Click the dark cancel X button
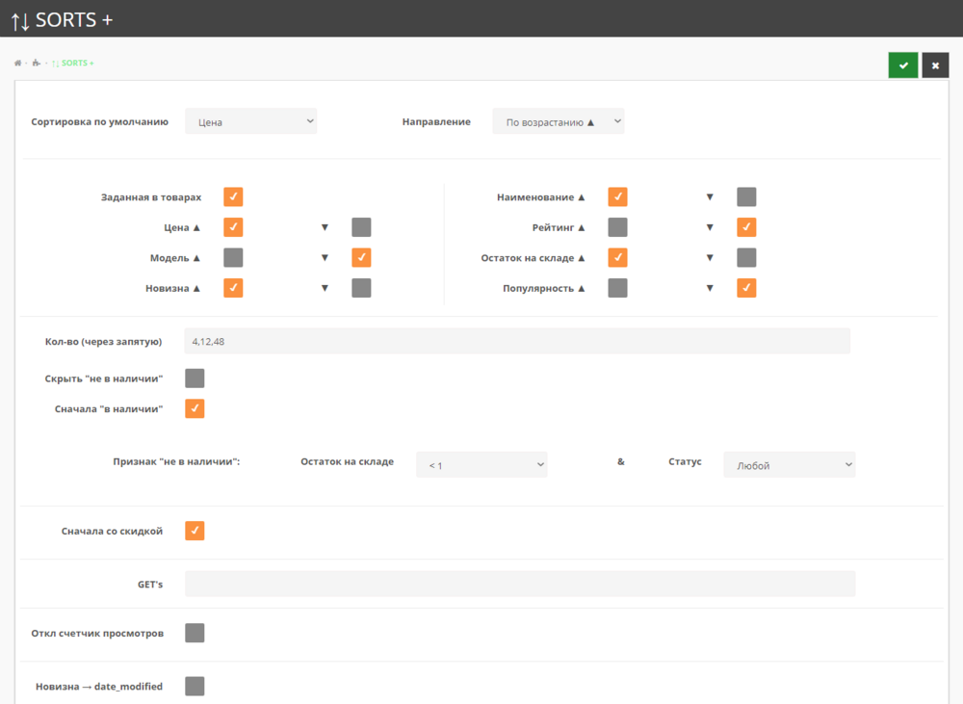Viewport: 963px width, 704px height. click(x=935, y=65)
